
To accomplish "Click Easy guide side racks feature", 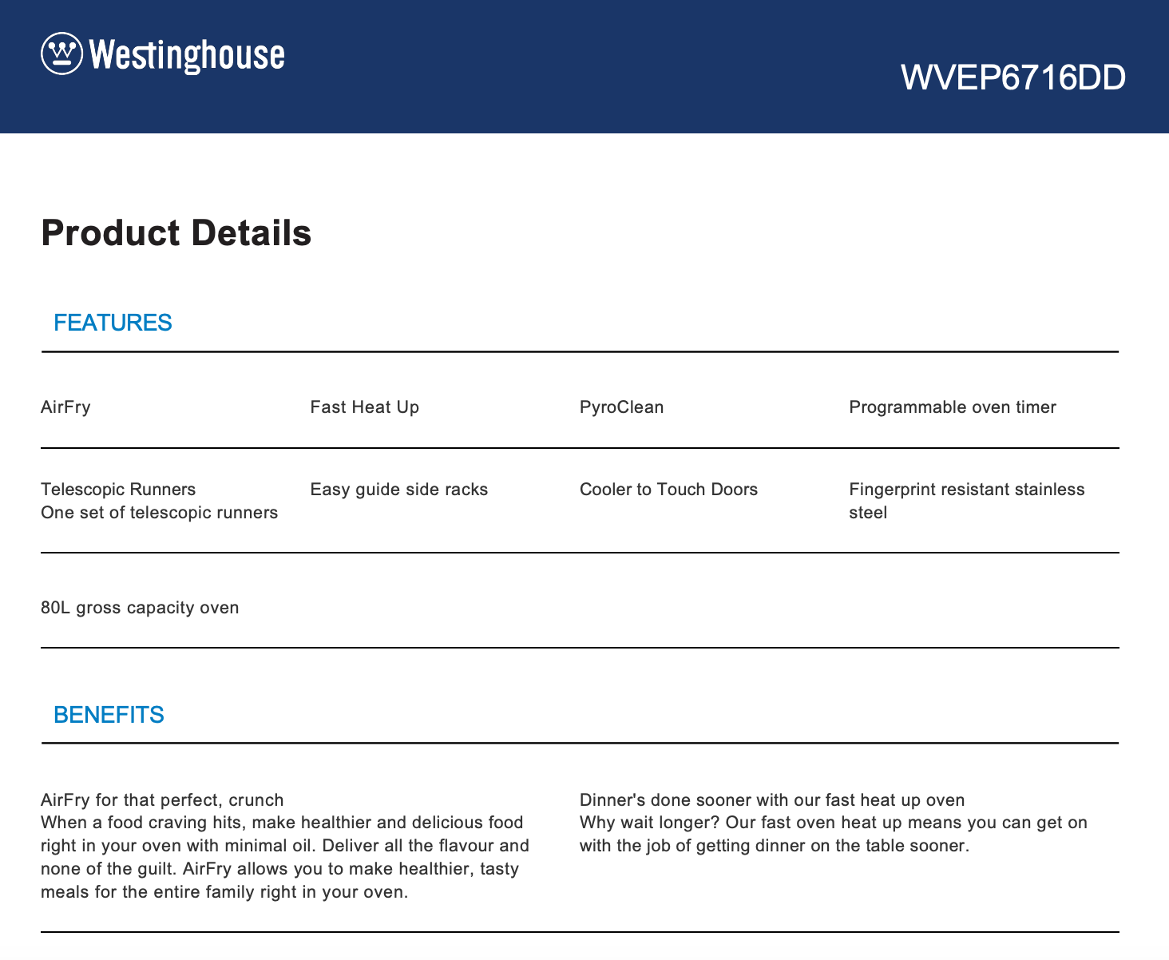I will tap(398, 490).
